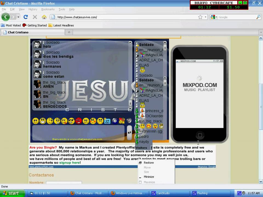Insert the winking emoticon

[50, 121]
